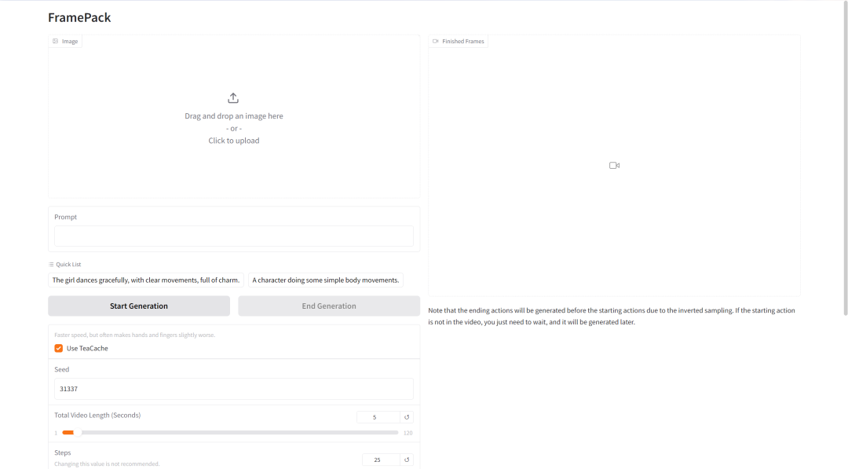Click the Total Video Length (Seconds) label
The image size is (848, 469).
[x=97, y=416]
